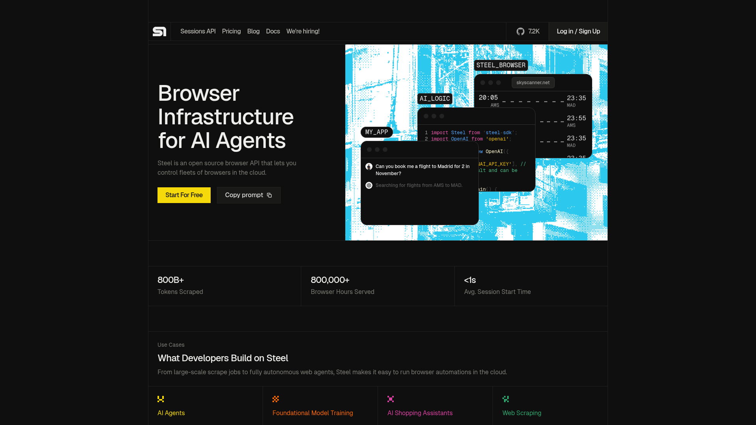Screen dimensions: 756x425
Task: Open the GitHub 7.2K stars link
Action: coord(528,31)
